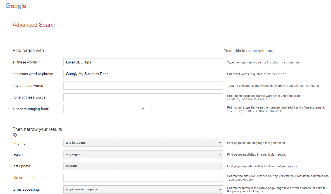Click 'Find pages in the language that you select.'
This screenshot has height=194, width=331.
pyautogui.click(x=256, y=143)
